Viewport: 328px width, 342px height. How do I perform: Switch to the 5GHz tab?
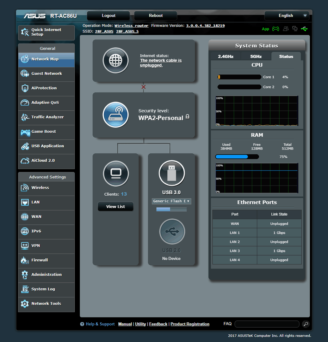point(256,56)
